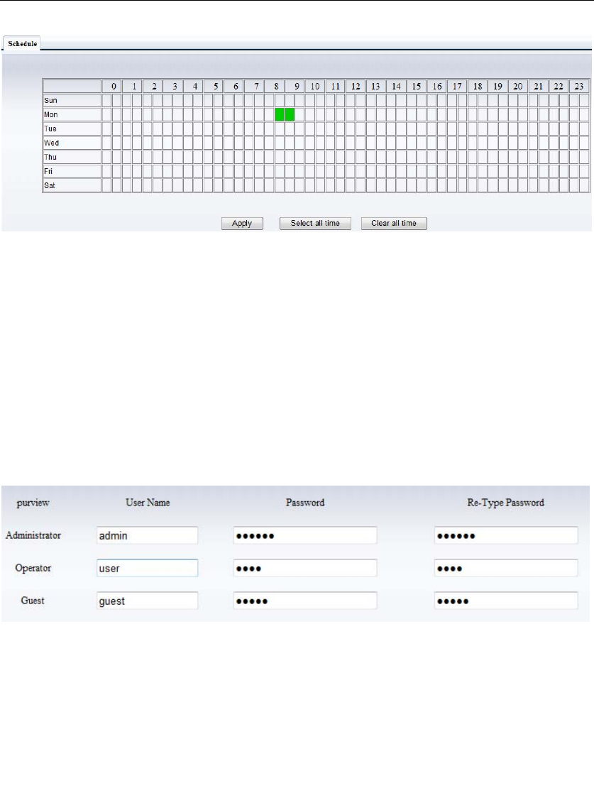Click the User Name column heading

[148, 503]
